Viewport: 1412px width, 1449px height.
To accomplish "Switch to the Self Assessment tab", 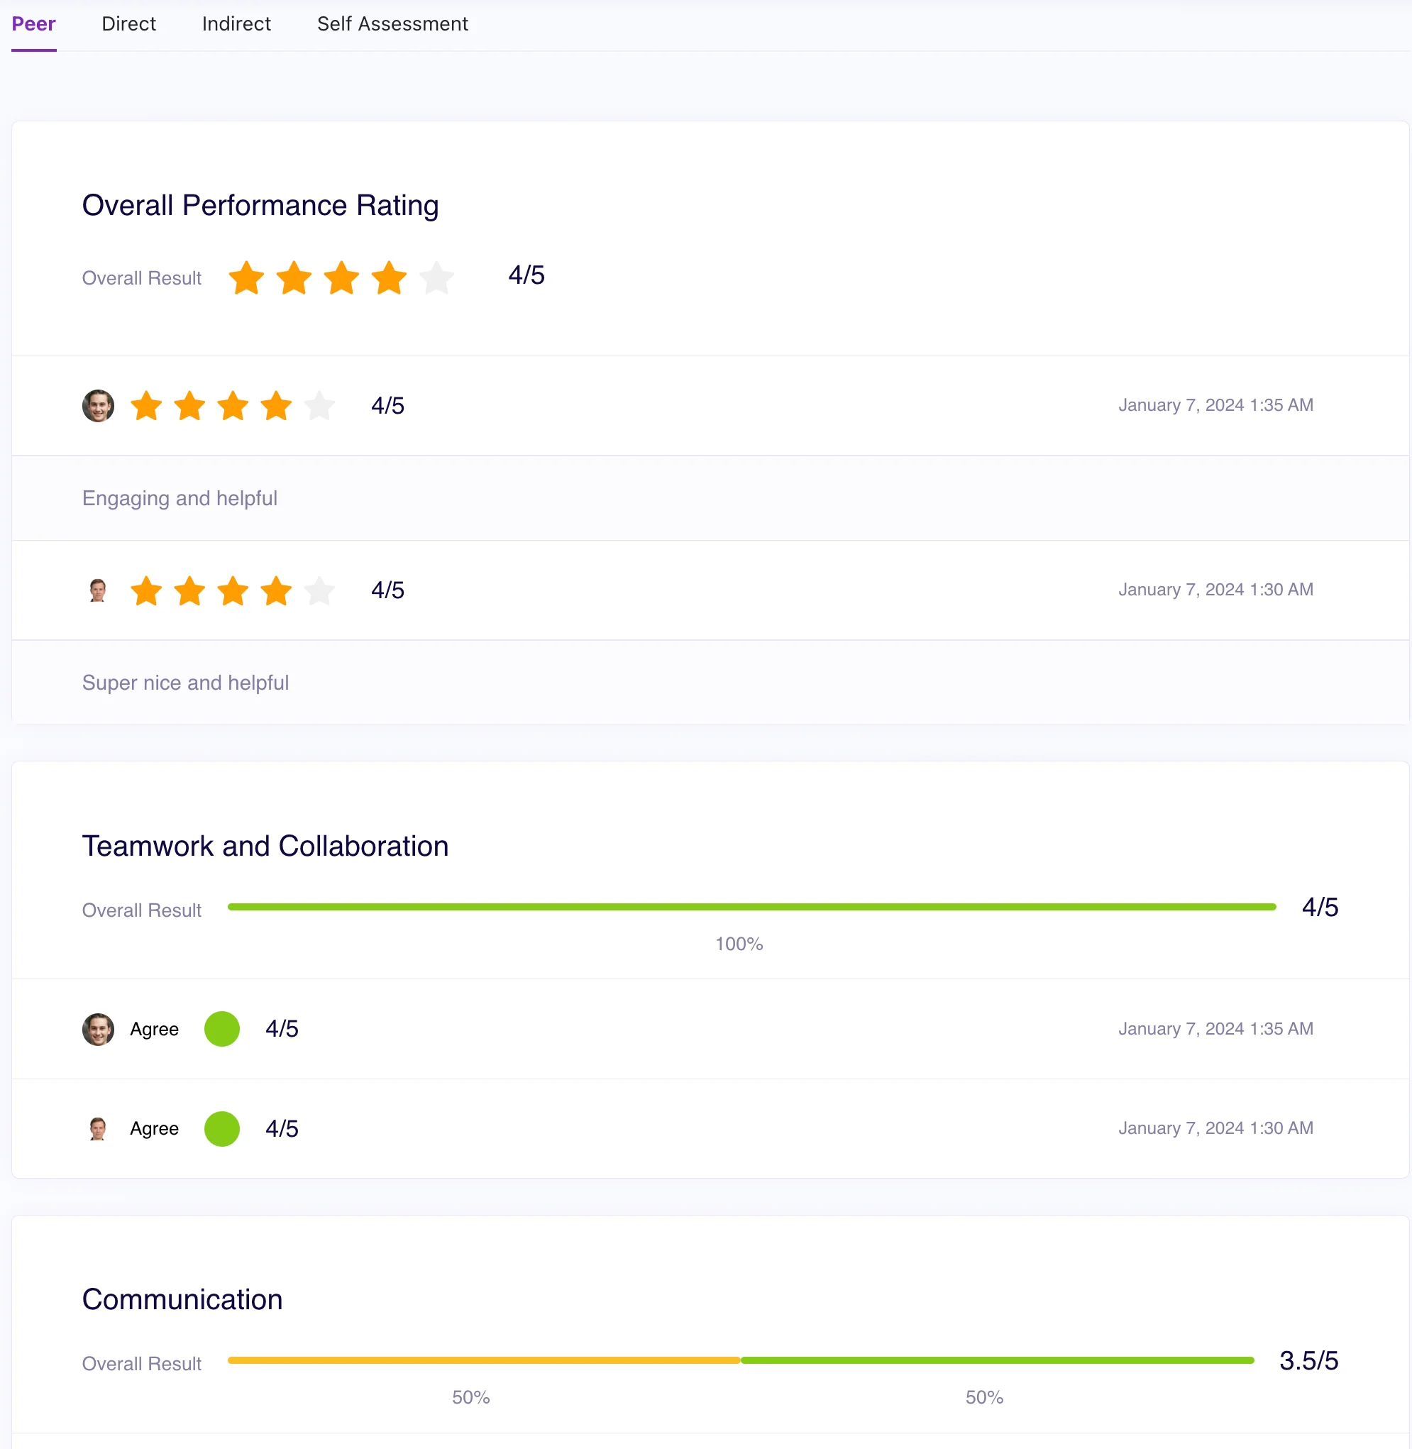I will click(392, 25).
